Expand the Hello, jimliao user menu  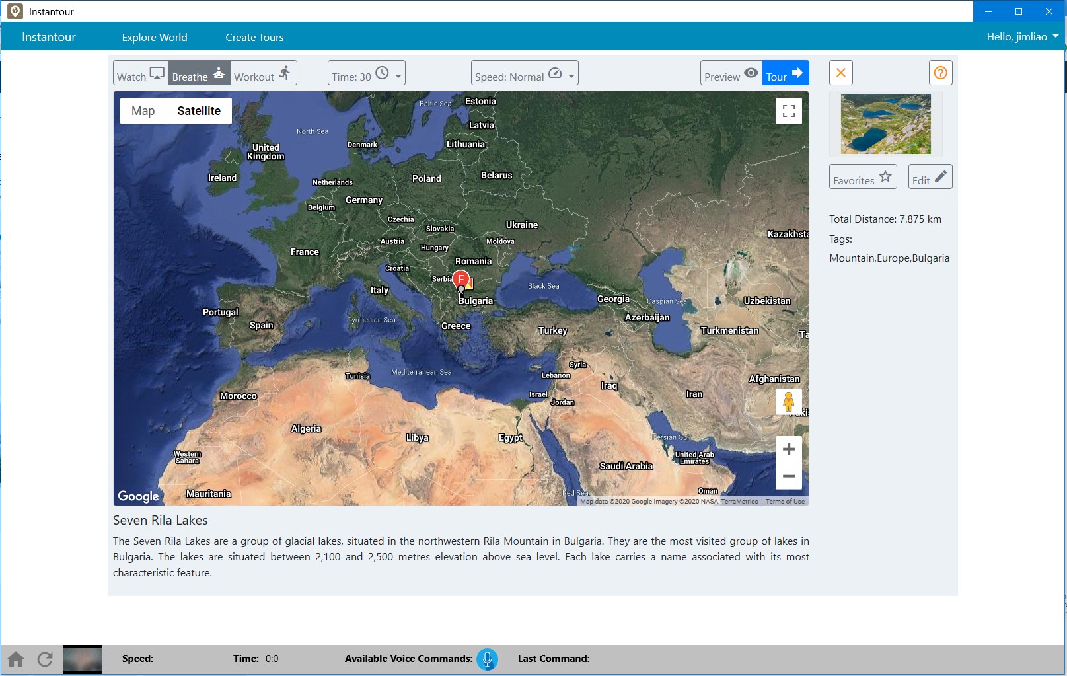click(1022, 37)
